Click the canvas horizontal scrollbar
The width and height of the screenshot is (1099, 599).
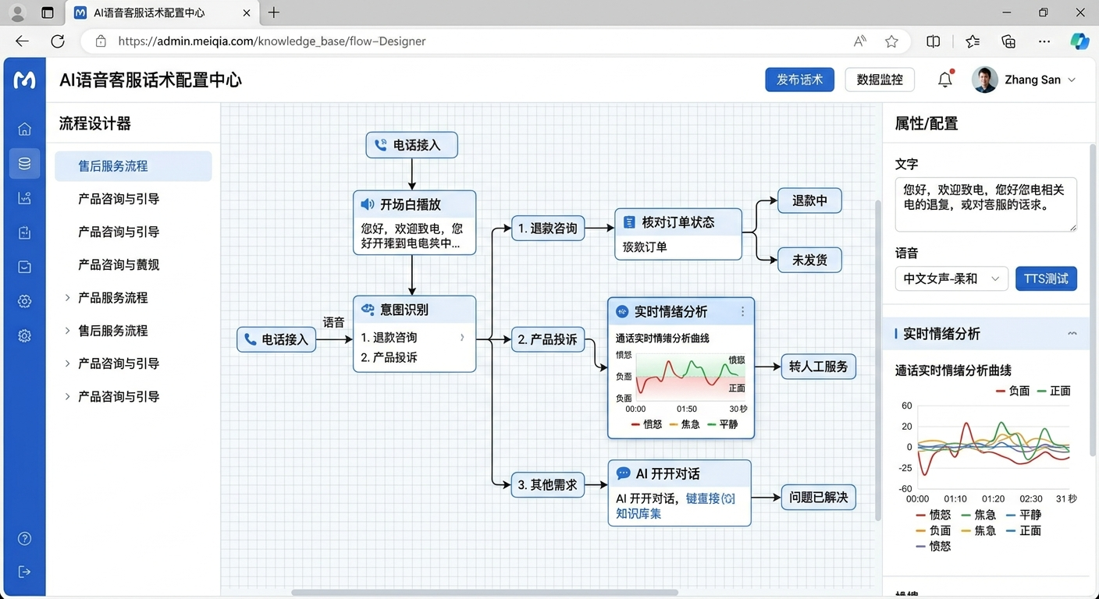(484, 593)
